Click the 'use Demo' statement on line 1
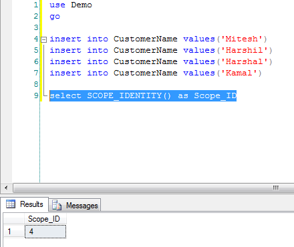The image size is (294, 247). click(71, 5)
